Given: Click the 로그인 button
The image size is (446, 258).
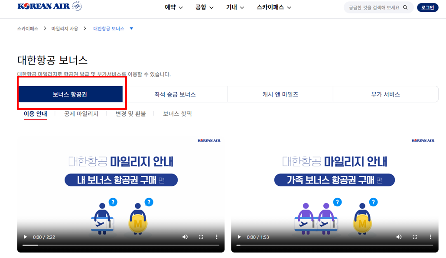Looking at the screenshot, I should (x=427, y=7).
